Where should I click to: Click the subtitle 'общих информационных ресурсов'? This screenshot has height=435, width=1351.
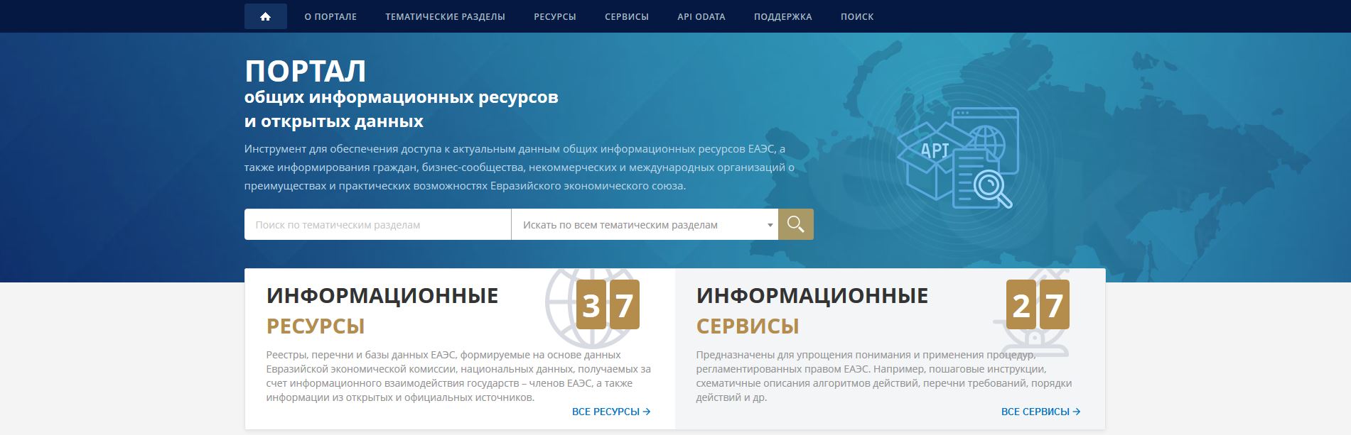click(402, 97)
